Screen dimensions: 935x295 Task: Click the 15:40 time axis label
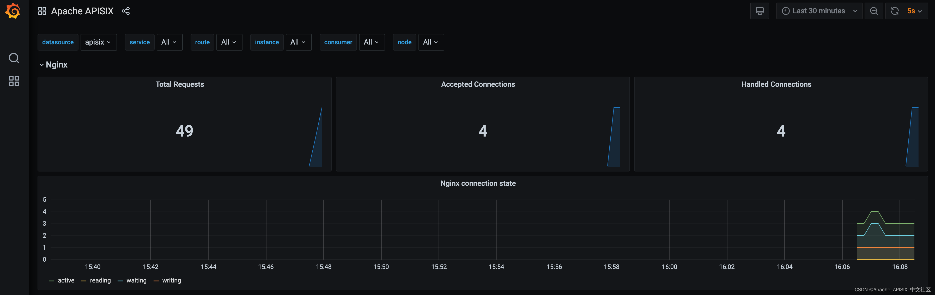click(x=93, y=267)
